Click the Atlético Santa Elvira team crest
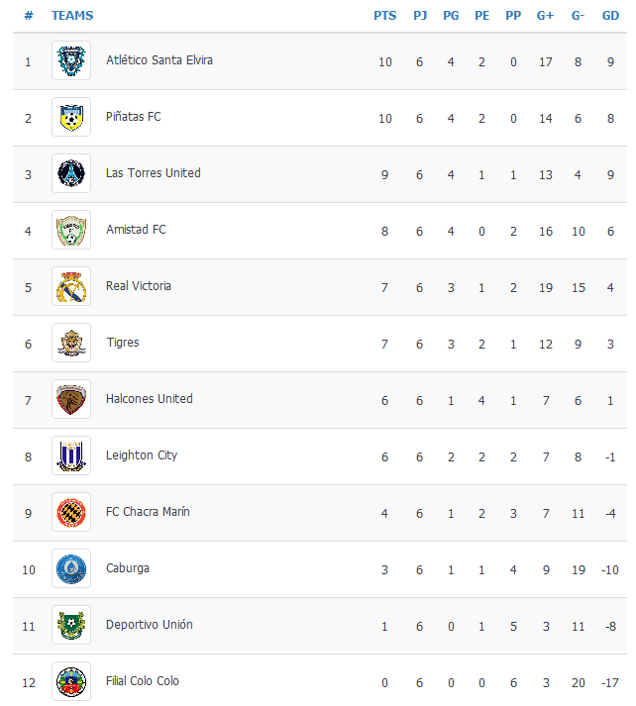 point(71,60)
